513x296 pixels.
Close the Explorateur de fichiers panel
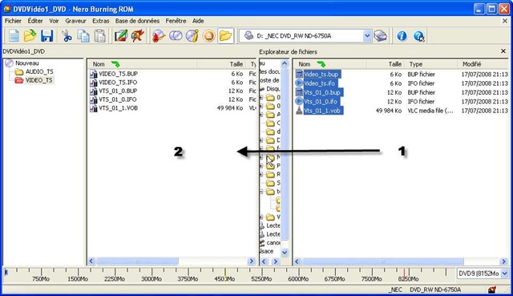(503, 51)
